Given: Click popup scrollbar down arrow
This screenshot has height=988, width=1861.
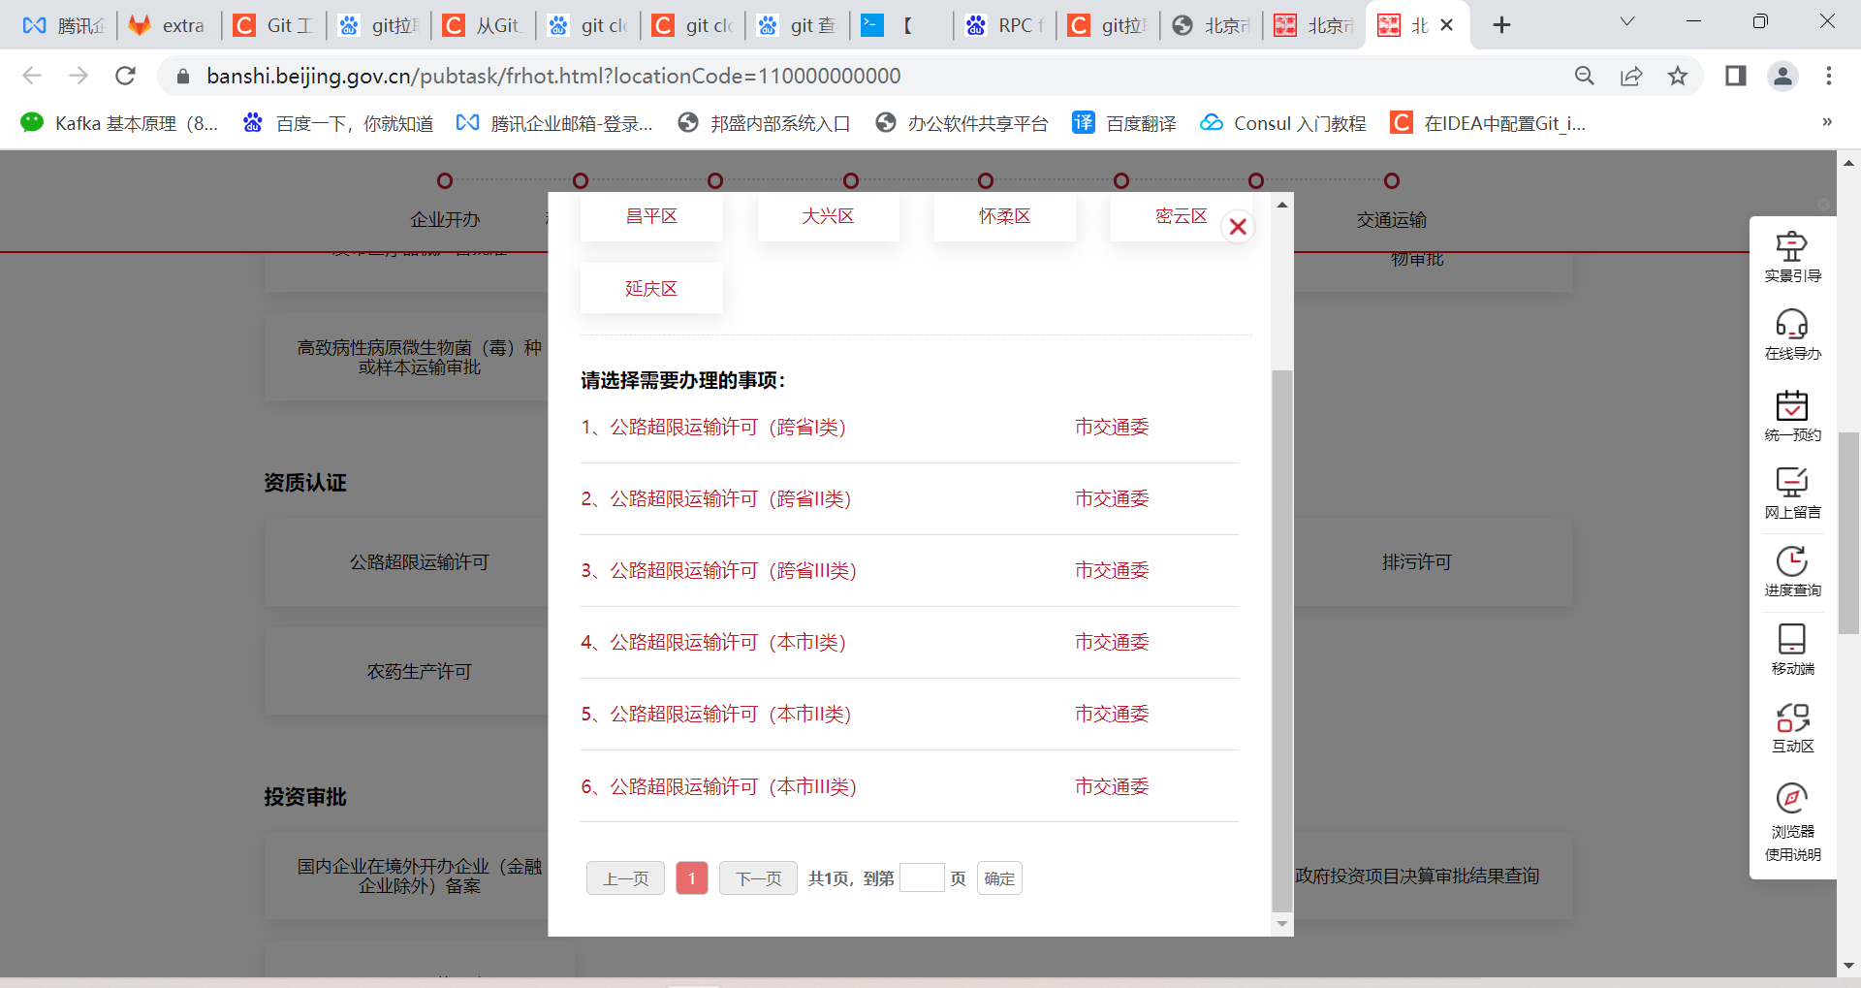Looking at the screenshot, I should 1282,924.
